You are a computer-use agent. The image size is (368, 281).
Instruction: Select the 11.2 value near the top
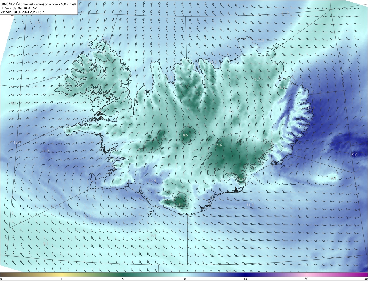click(285, 14)
